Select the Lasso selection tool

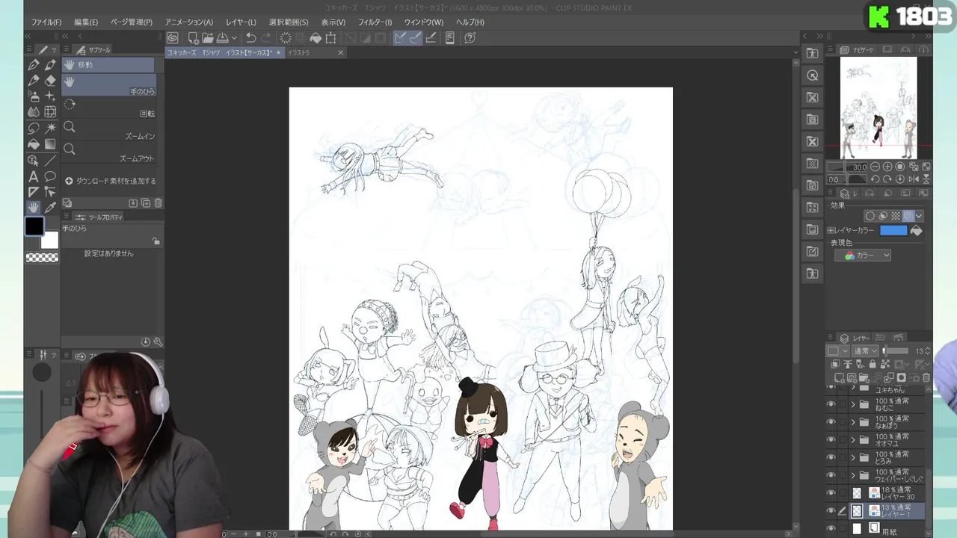[34, 129]
